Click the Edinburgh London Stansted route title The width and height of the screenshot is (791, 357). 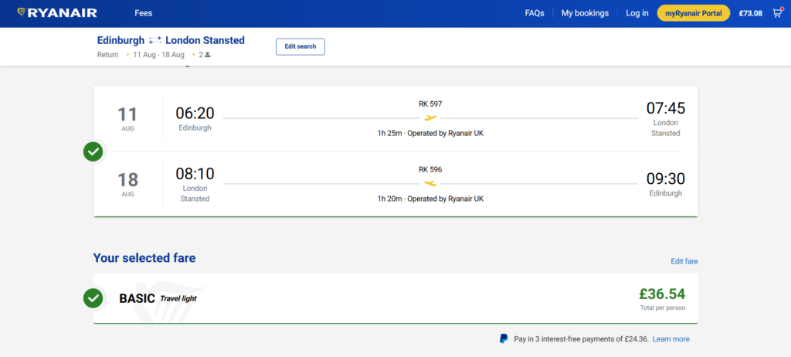(171, 40)
